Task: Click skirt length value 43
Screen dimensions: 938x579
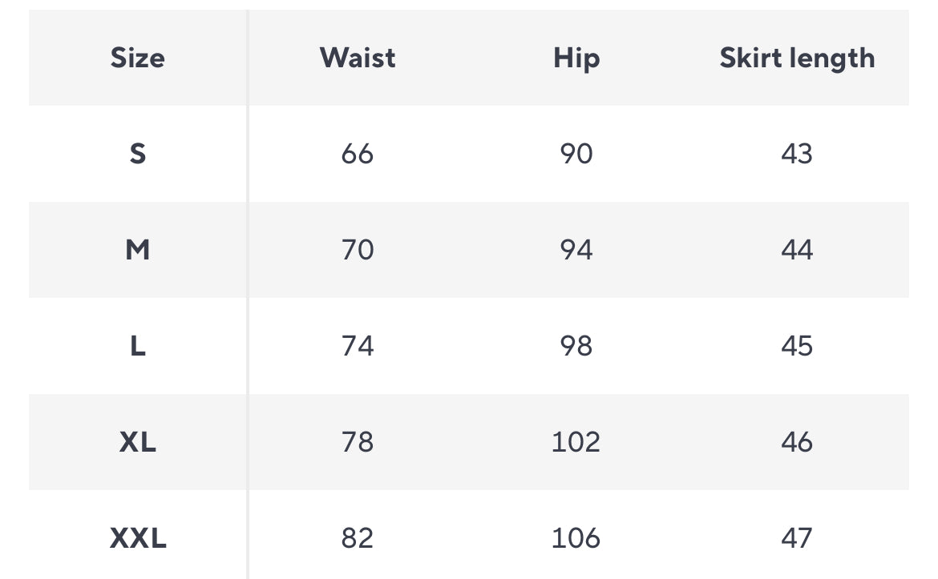Action: tap(797, 154)
